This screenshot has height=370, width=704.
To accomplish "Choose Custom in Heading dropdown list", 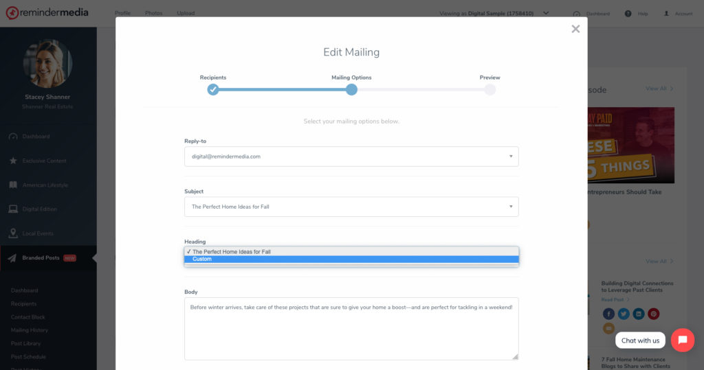I will point(351,259).
